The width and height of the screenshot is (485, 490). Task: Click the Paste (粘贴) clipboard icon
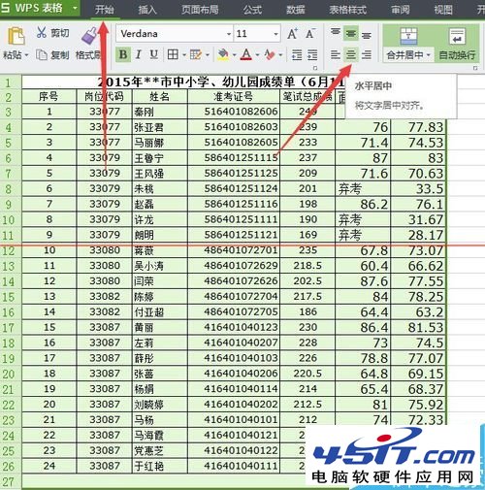point(16,35)
